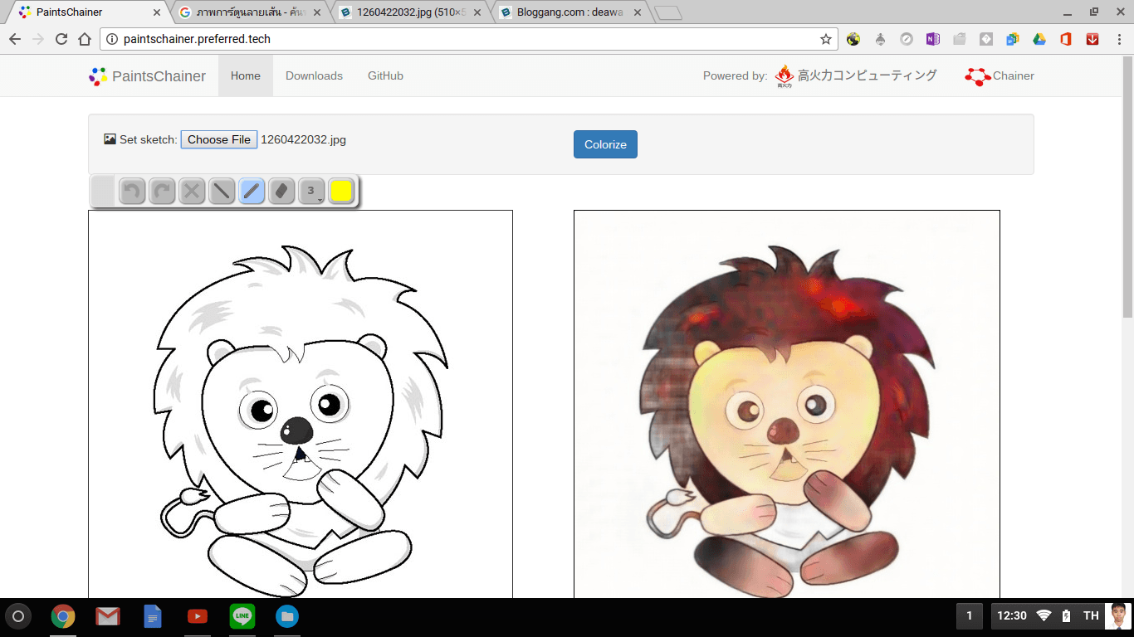Screen dimensions: 1134x637
Task: Open the GitHub nav link
Action: point(385,75)
